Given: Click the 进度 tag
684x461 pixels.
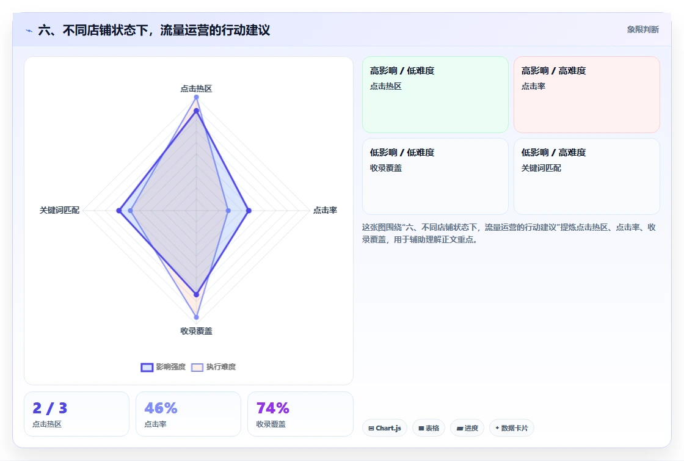Looking at the screenshot, I should [x=467, y=428].
